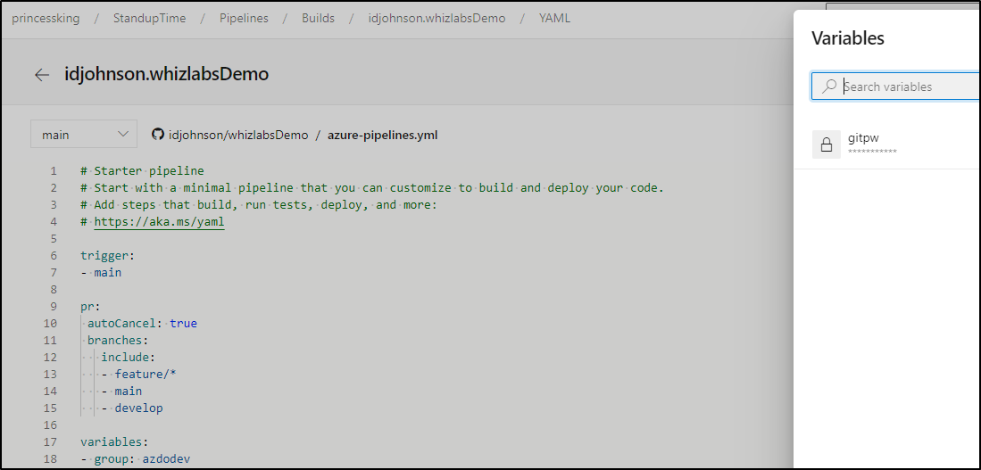Image resolution: width=981 pixels, height=470 pixels.
Task: Navigate to Pipelines breadcrumb
Action: (x=244, y=18)
